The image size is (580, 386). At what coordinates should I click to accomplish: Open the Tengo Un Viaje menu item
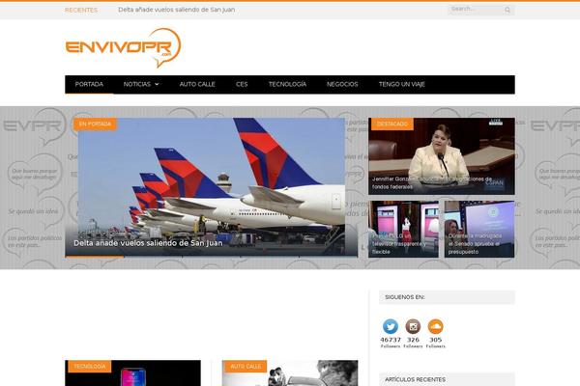click(402, 84)
